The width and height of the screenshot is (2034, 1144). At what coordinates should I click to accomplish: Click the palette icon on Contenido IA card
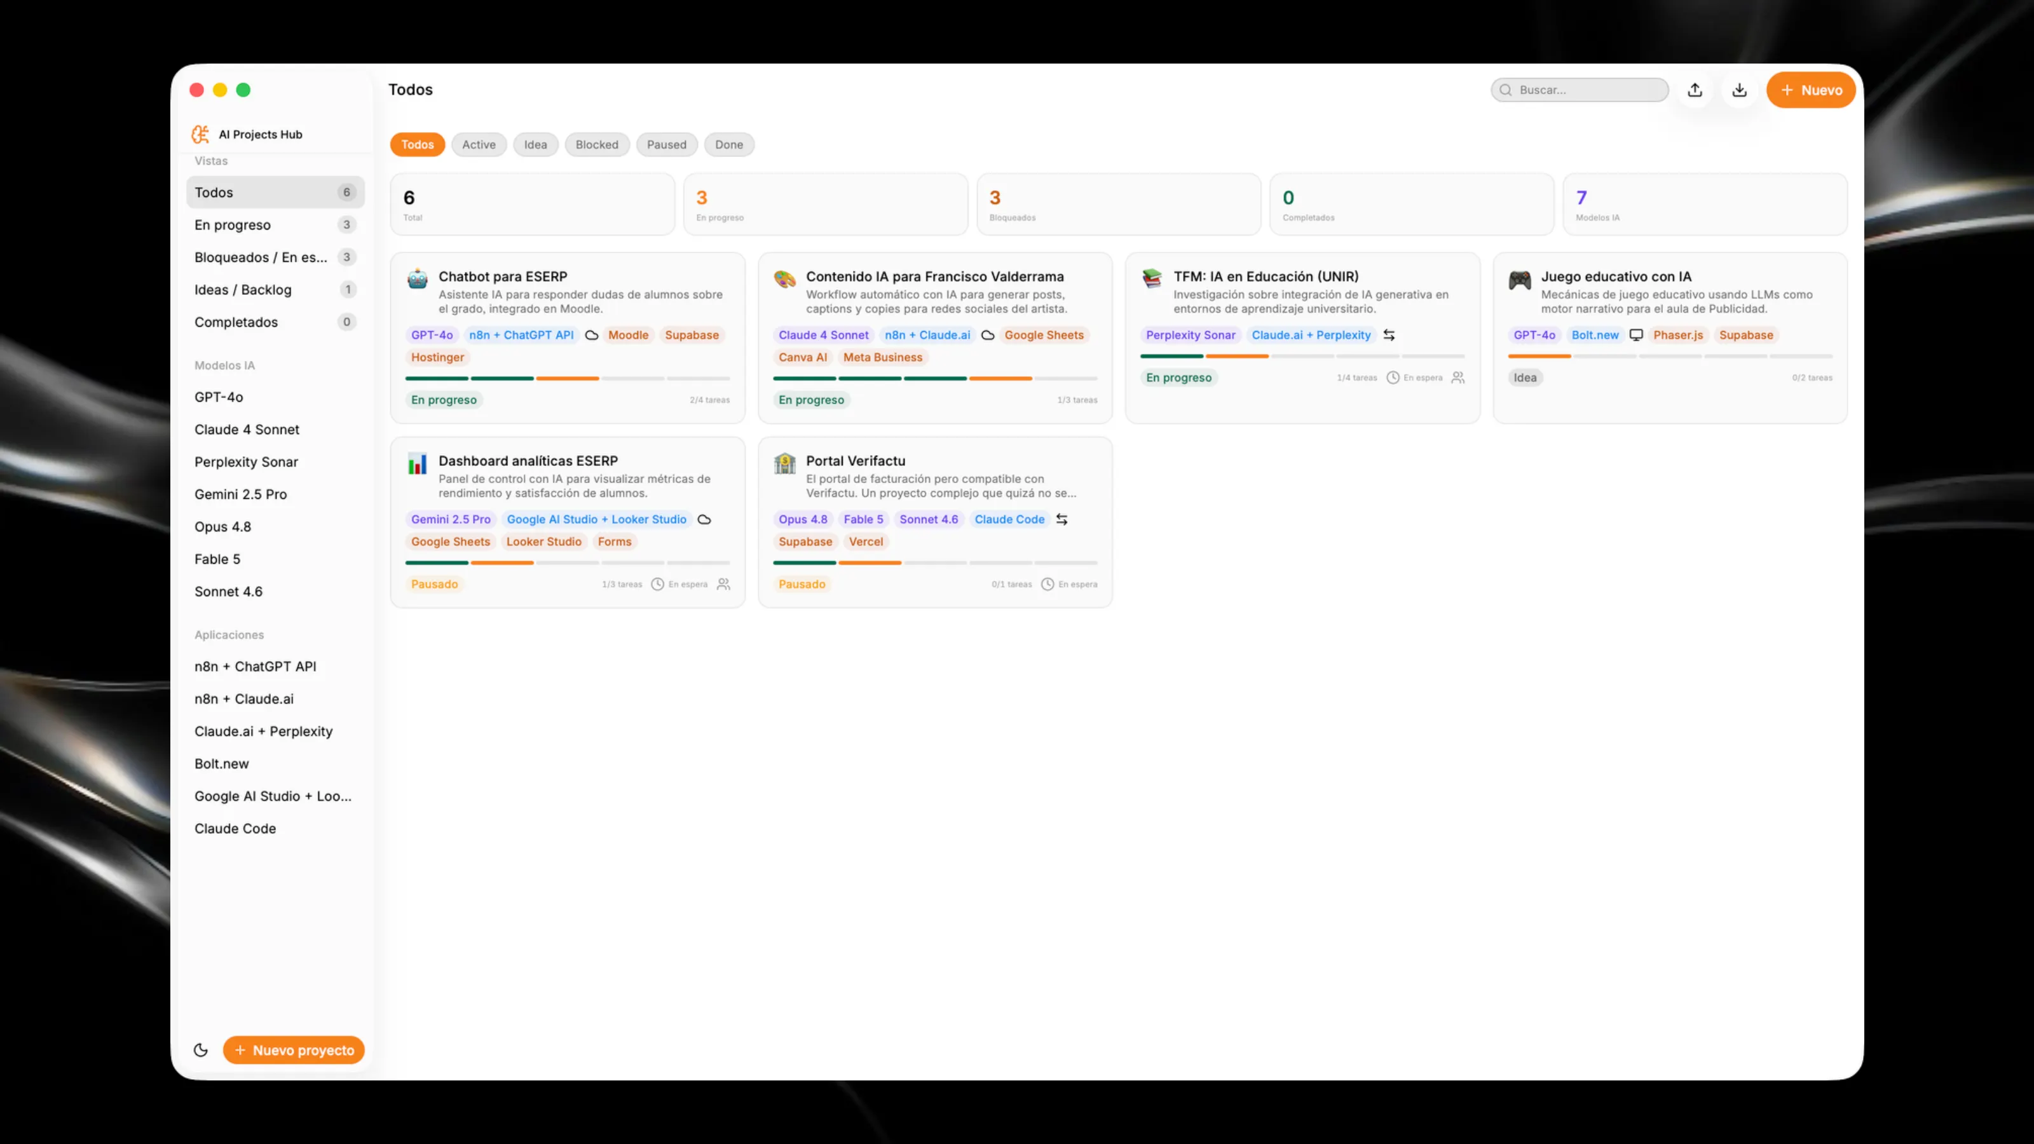pyautogui.click(x=785, y=279)
